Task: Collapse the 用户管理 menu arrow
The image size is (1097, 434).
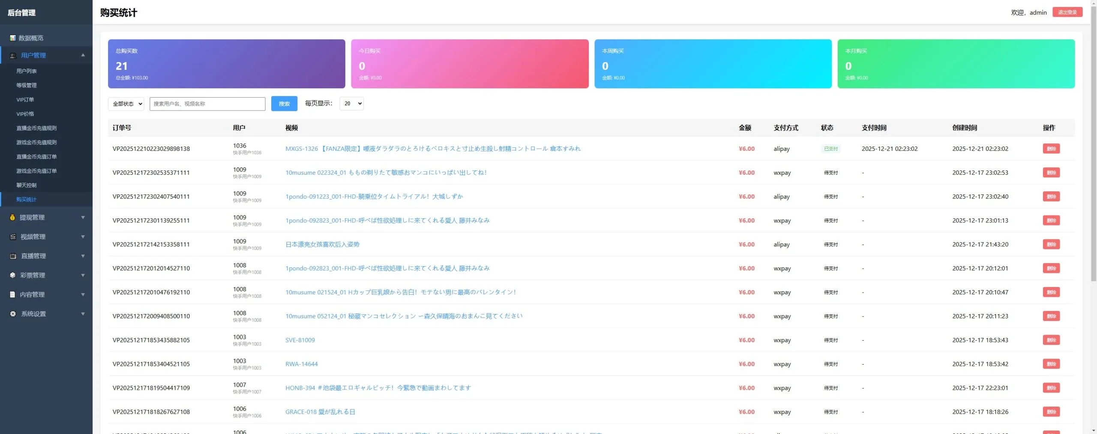Action: coord(83,55)
